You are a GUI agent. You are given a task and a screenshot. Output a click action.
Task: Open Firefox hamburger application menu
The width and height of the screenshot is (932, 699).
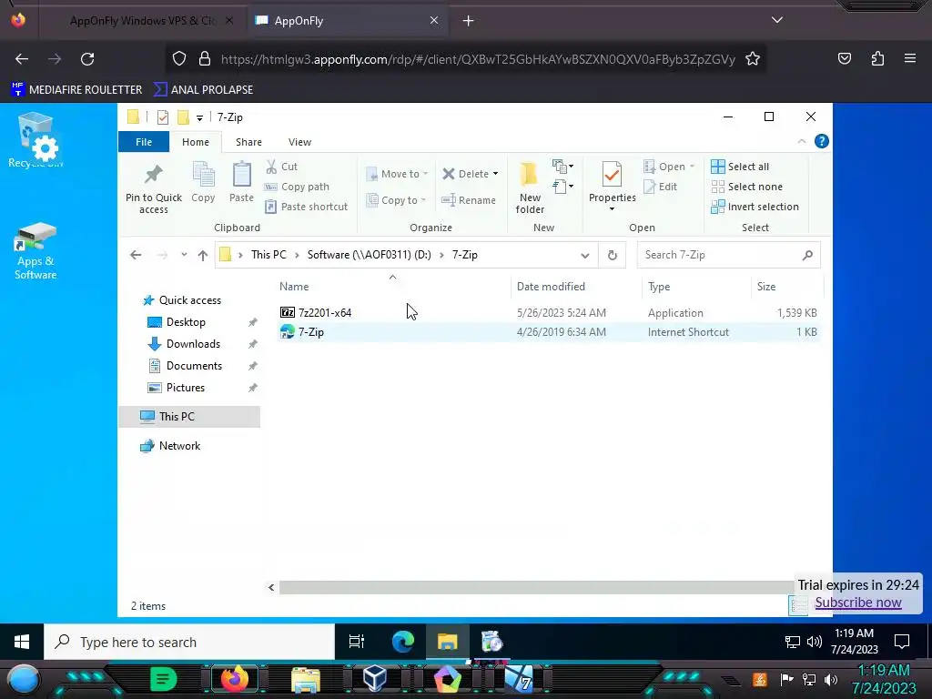[910, 58]
